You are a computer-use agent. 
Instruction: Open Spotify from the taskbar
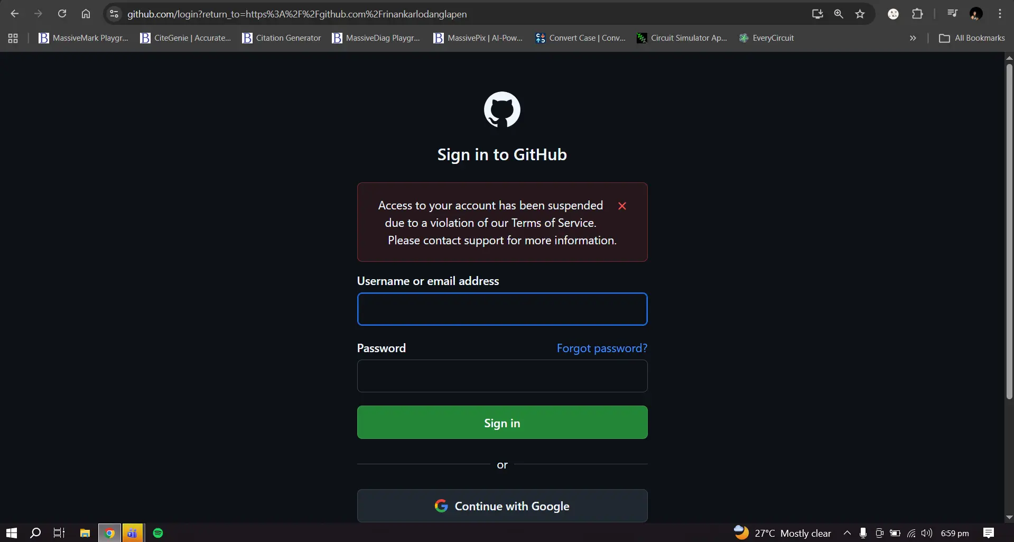(x=158, y=532)
